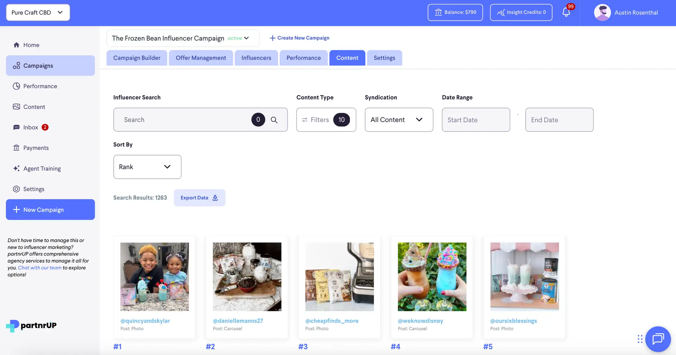Switch to the Offer Management tab

(201, 58)
